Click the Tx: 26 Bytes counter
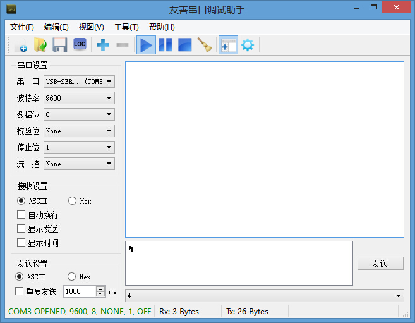Image resolution: width=415 pixels, height=323 pixels. coord(247,312)
